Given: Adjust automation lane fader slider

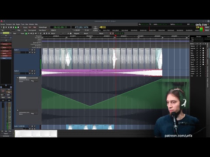Looking at the screenshot, I should tap(28, 78).
